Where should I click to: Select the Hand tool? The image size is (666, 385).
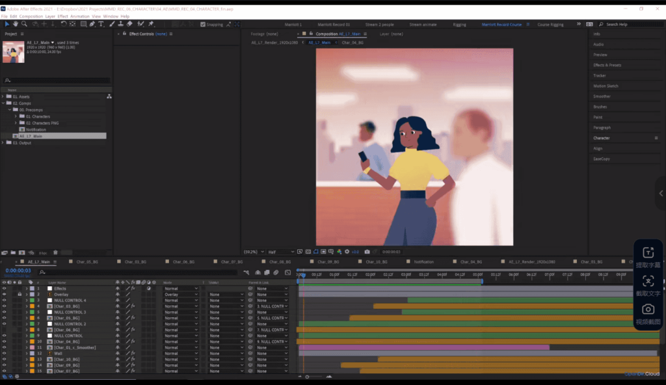[16, 24]
